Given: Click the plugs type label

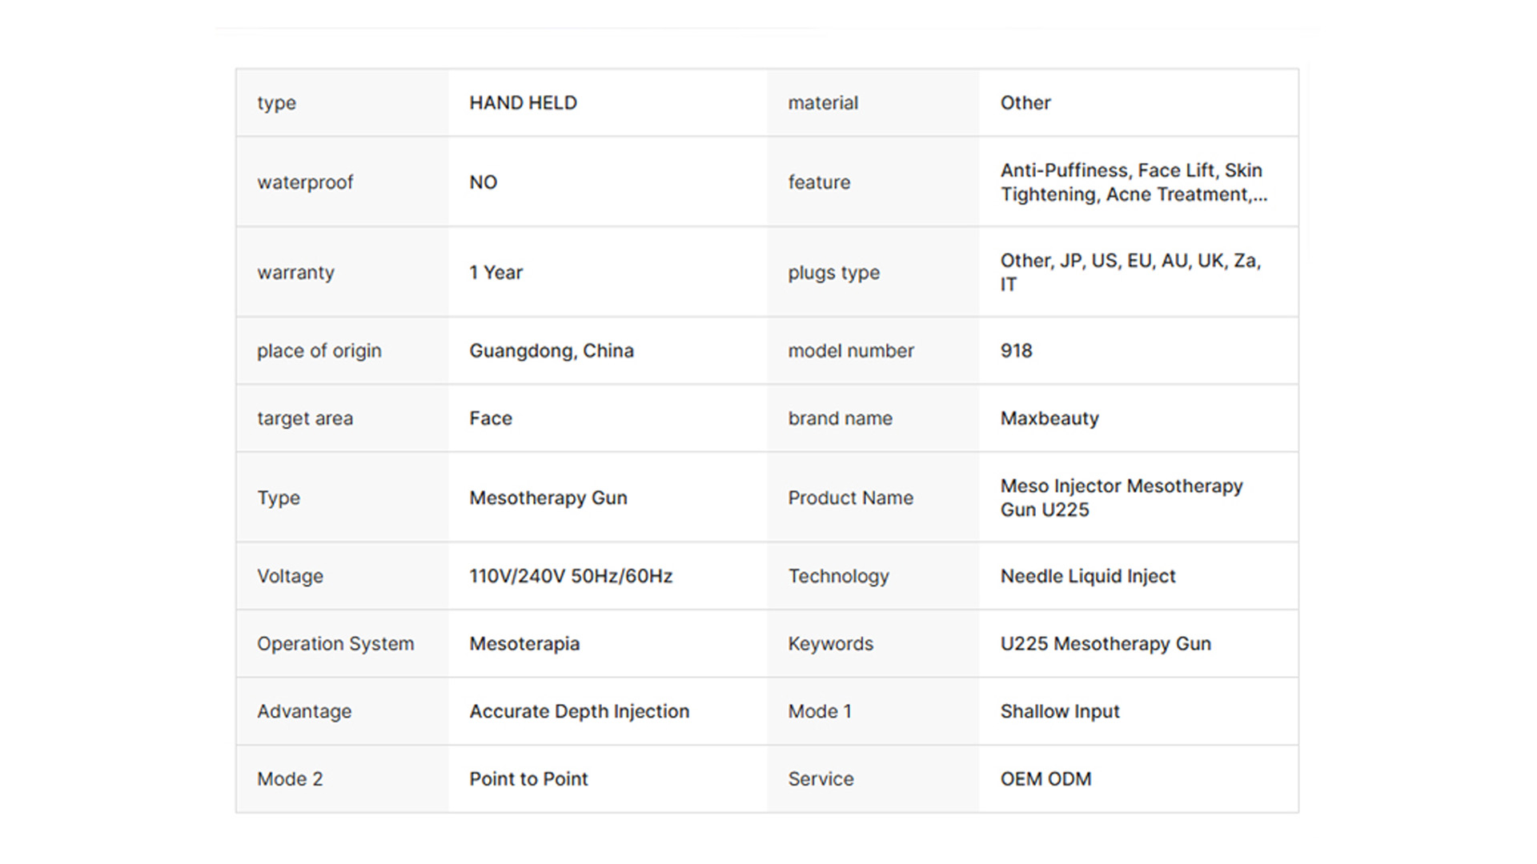Looking at the screenshot, I should [833, 273].
